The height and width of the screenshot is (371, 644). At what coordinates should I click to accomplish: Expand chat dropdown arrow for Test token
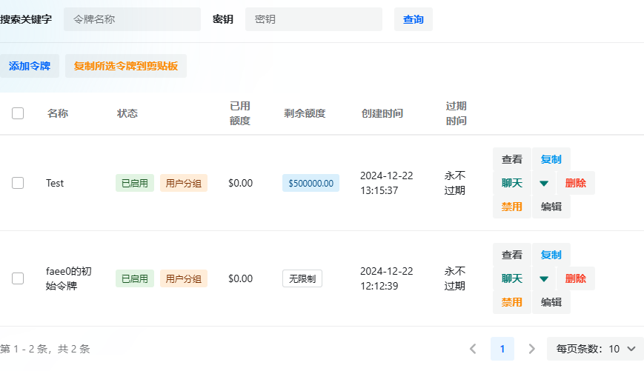coord(544,183)
